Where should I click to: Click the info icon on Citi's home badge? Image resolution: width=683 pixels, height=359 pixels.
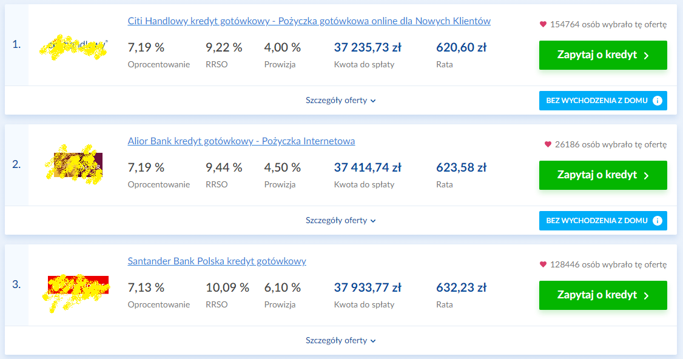658,101
